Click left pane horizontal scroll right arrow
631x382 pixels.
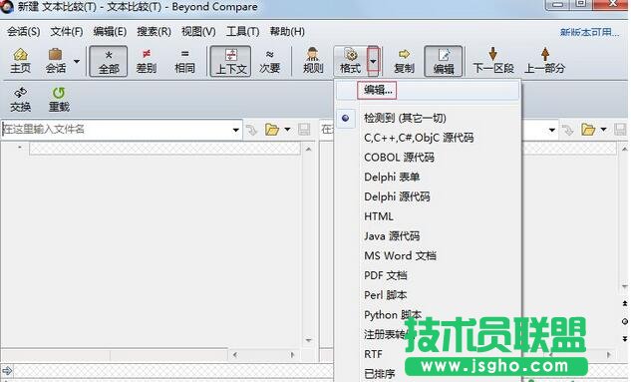292,355
